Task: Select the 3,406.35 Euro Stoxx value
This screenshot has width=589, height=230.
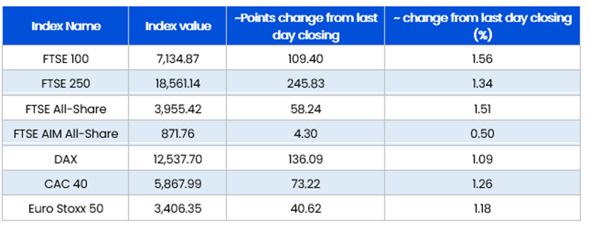Action: (x=178, y=209)
